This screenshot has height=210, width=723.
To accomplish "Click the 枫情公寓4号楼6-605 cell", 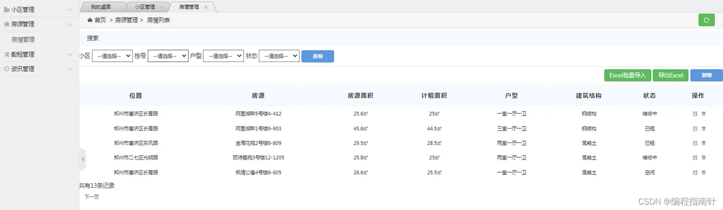I will pos(258,172).
